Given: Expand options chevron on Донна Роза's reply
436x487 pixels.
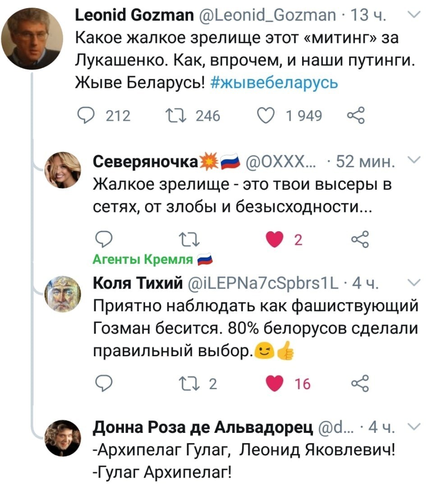Looking at the screenshot, I should point(413,427).
